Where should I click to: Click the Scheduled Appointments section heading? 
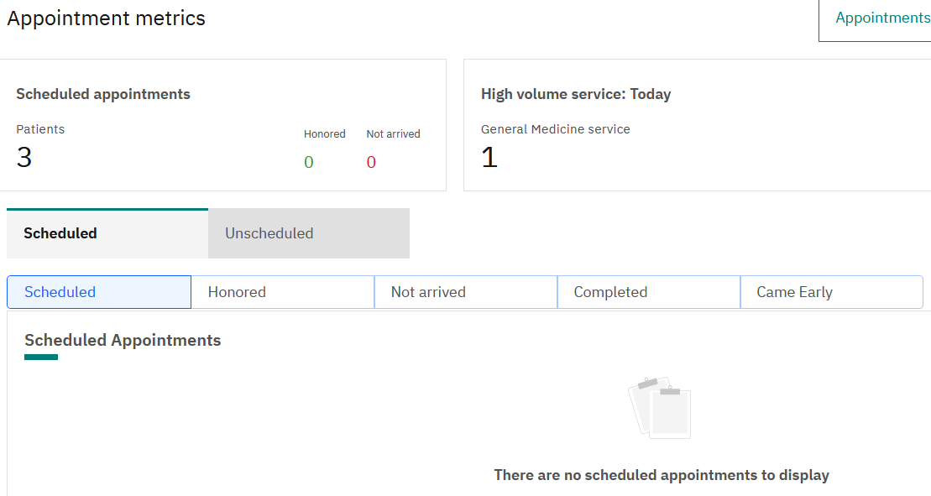(x=123, y=341)
